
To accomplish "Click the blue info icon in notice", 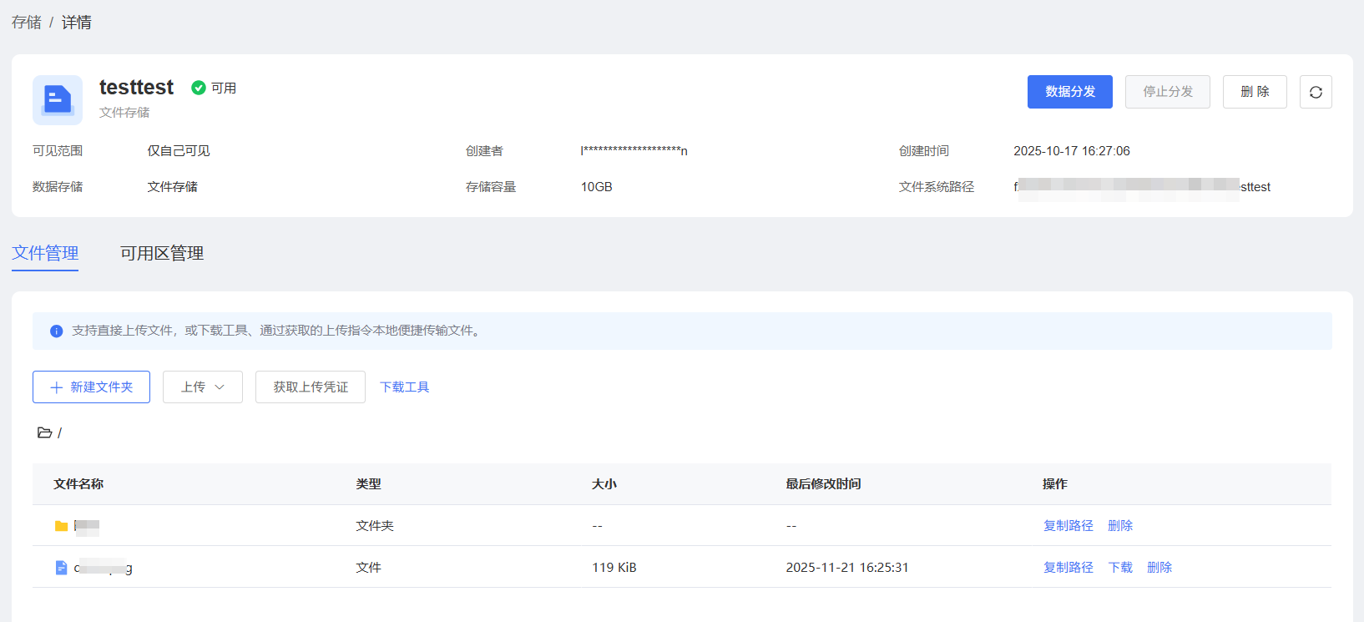I will pos(57,331).
